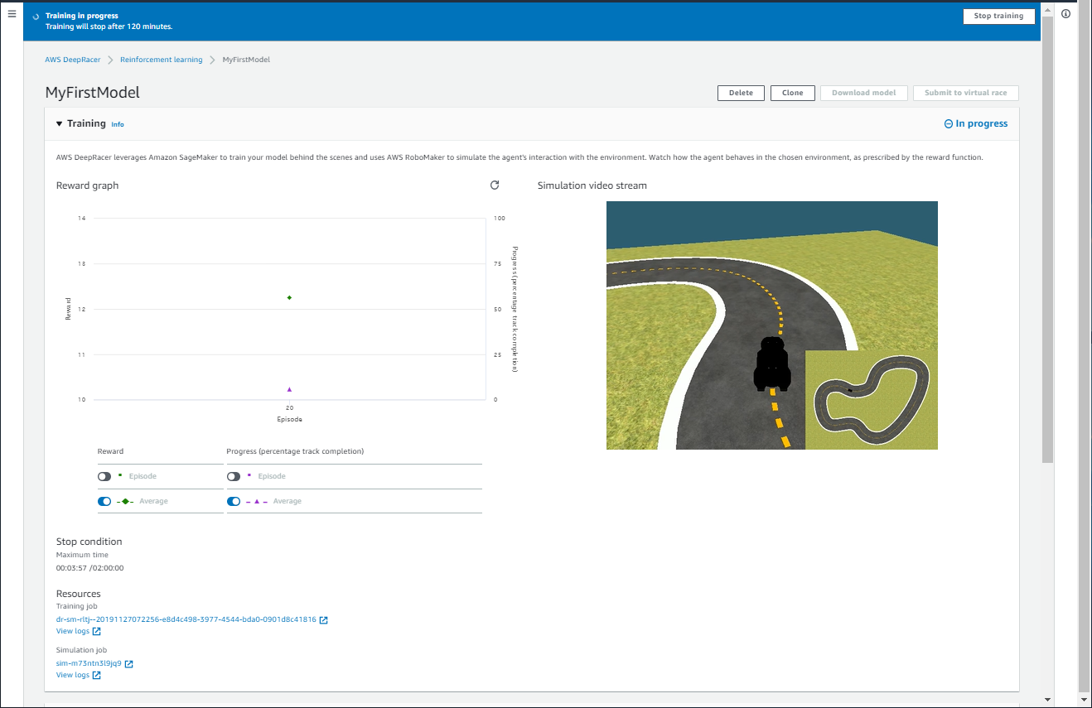Image resolution: width=1092 pixels, height=708 pixels.
Task: Enable the Reward Episode toggle
Action: point(104,477)
